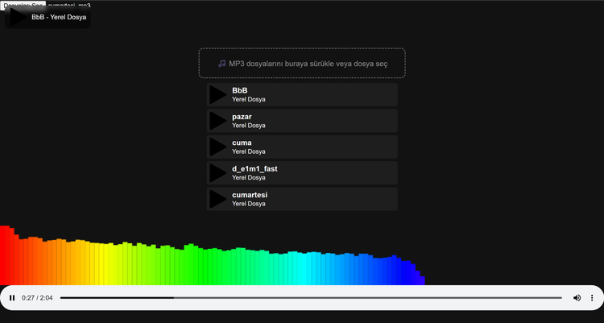Select the 'BbB' title text in playlist

[x=240, y=90]
